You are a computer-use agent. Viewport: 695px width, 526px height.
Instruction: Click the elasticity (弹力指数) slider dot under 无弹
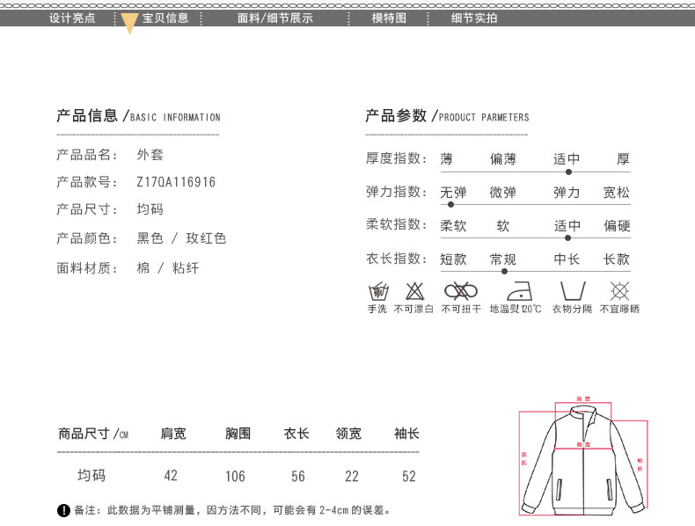click(451, 204)
